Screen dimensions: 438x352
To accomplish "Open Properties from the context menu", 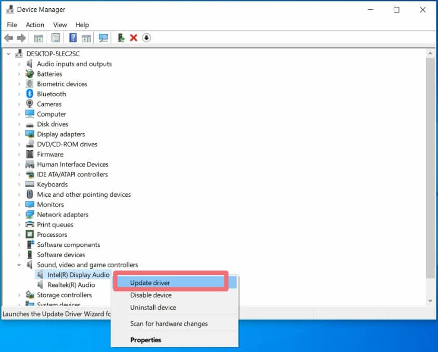I will coord(175,340).
